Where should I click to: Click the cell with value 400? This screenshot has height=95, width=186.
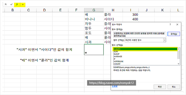click(x=131, y=19)
